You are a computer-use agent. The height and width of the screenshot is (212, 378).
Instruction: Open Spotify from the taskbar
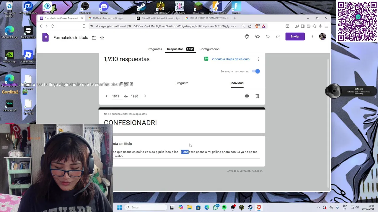click(x=224, y=207)
